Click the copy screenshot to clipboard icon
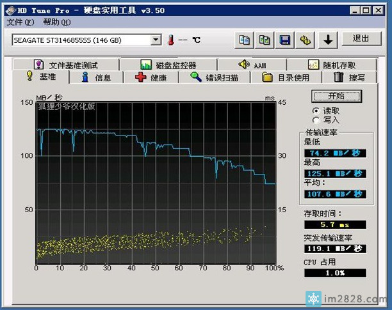The width and height of the screenshot is (392, 310). point(264,40)
